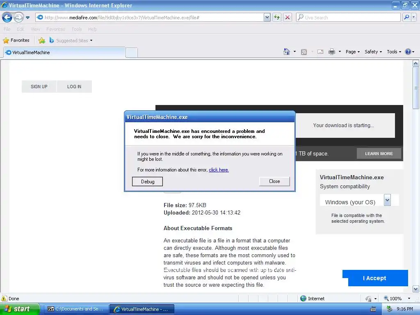Click the scrollbar down arrow
This screenshot has width=420, height=315.
tap(416, 289)
